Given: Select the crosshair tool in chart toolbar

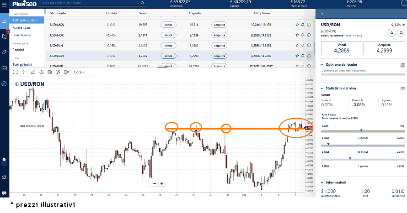Looking at the screenshot, I should (23, 72).
